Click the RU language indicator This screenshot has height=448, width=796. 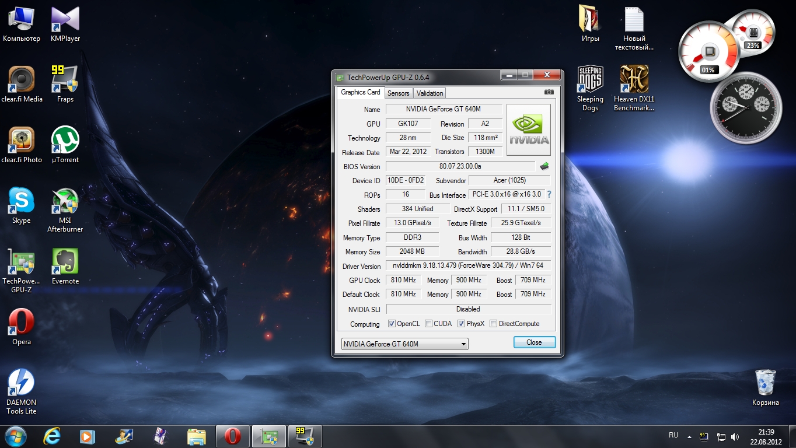[x=673, y=435]
